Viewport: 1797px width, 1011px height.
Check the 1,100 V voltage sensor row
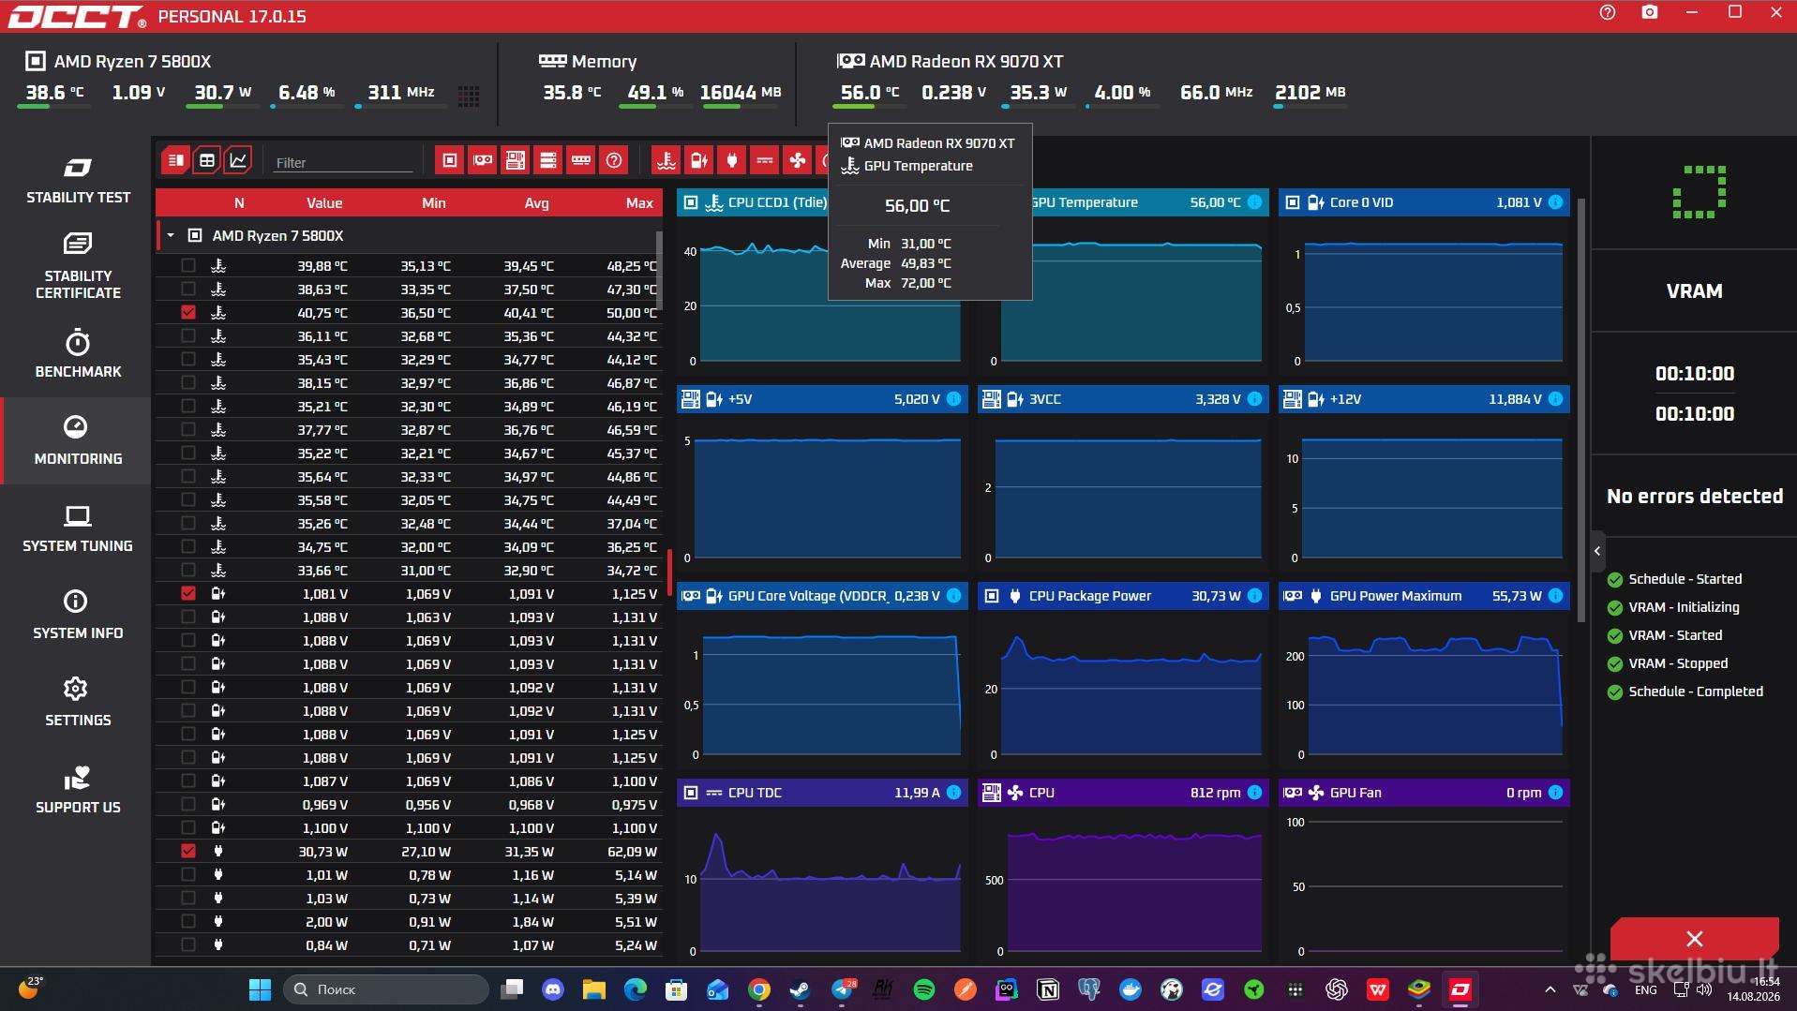(x=188, y=827)
